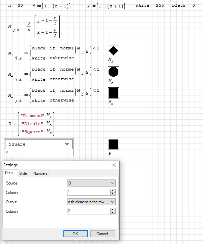The width and height of the screenshot is (203, 244).
Task: Switch to the Style tab
Action: (23, 173)
